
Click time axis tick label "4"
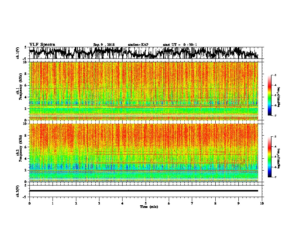[123, 203]
